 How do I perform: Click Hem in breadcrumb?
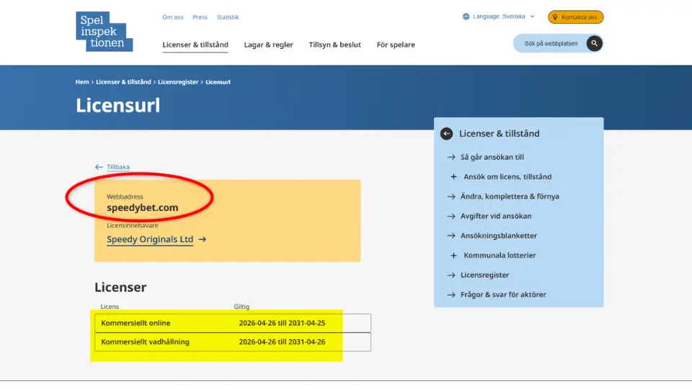click(82, 82)
